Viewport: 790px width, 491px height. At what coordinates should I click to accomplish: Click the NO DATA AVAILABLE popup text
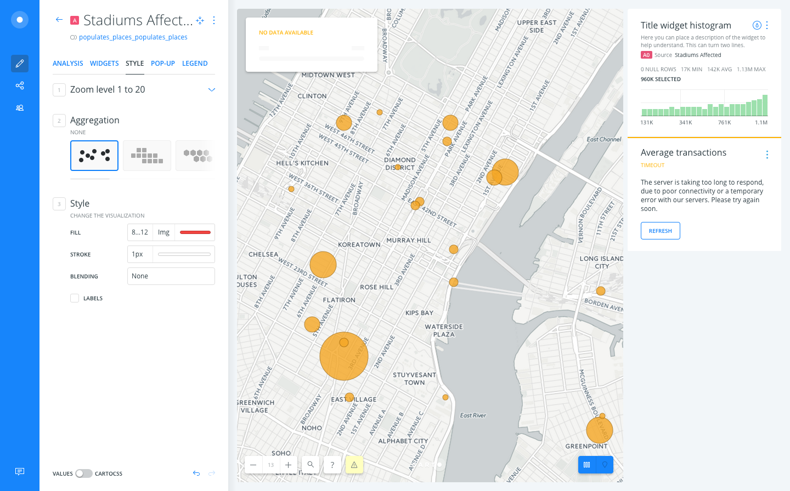pos(286,33)
